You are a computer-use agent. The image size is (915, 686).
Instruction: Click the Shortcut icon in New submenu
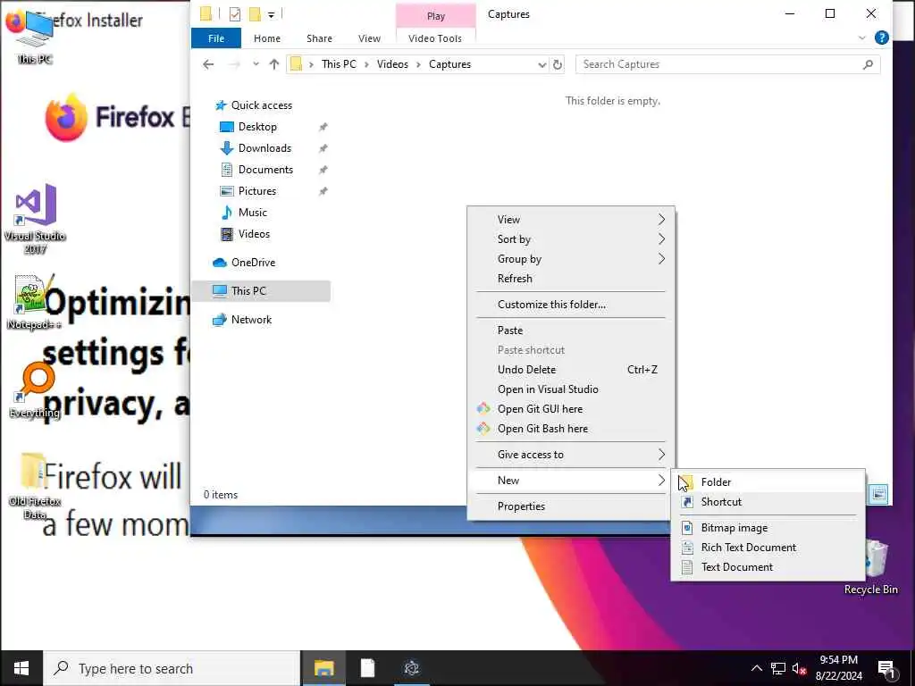click(x=687, y=502)
